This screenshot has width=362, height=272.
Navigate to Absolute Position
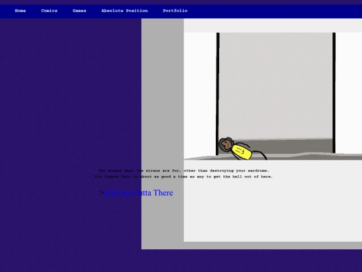[x=125, y=11]
